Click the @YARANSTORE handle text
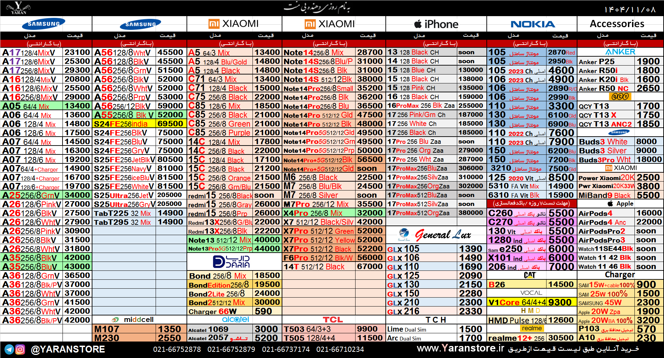Viewport: 664px width, 358px height. pos(68,349)
